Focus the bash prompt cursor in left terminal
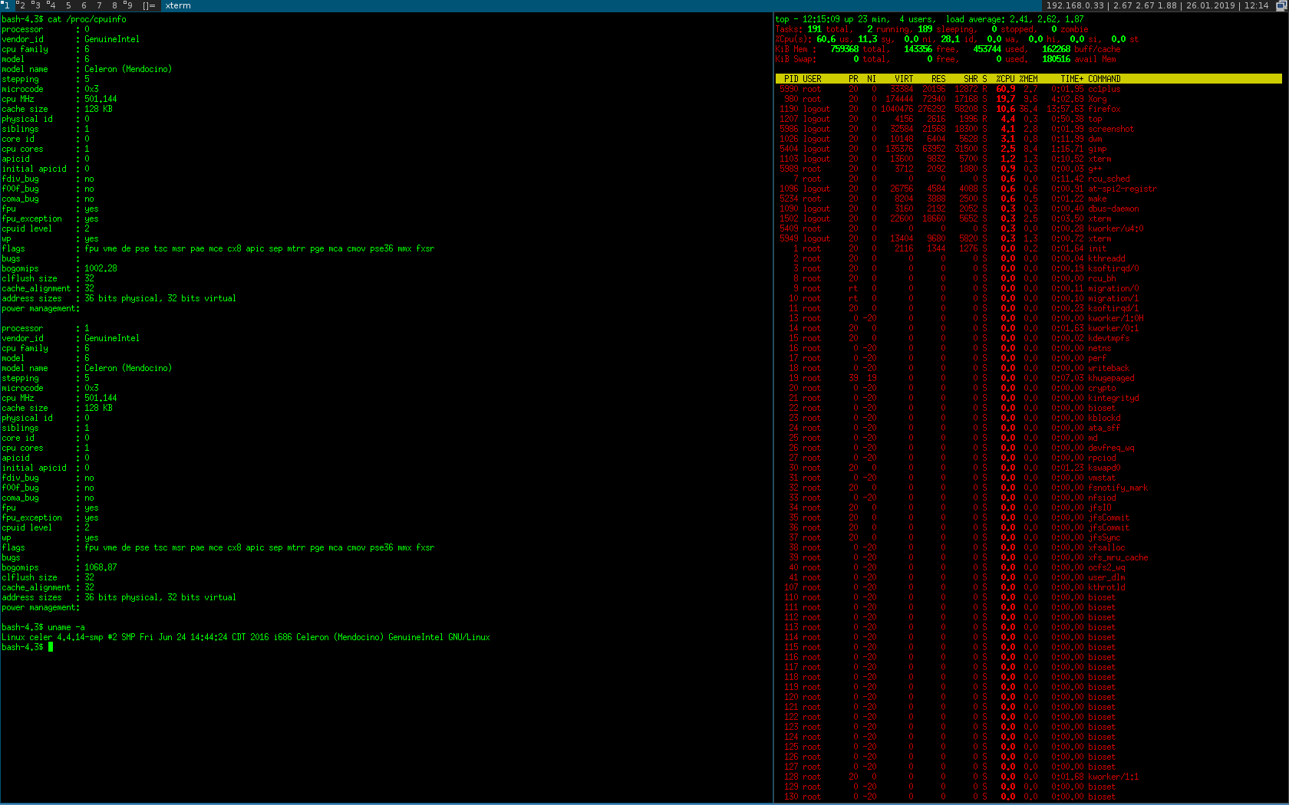The image size is (1289, 805). click(51, 647)
